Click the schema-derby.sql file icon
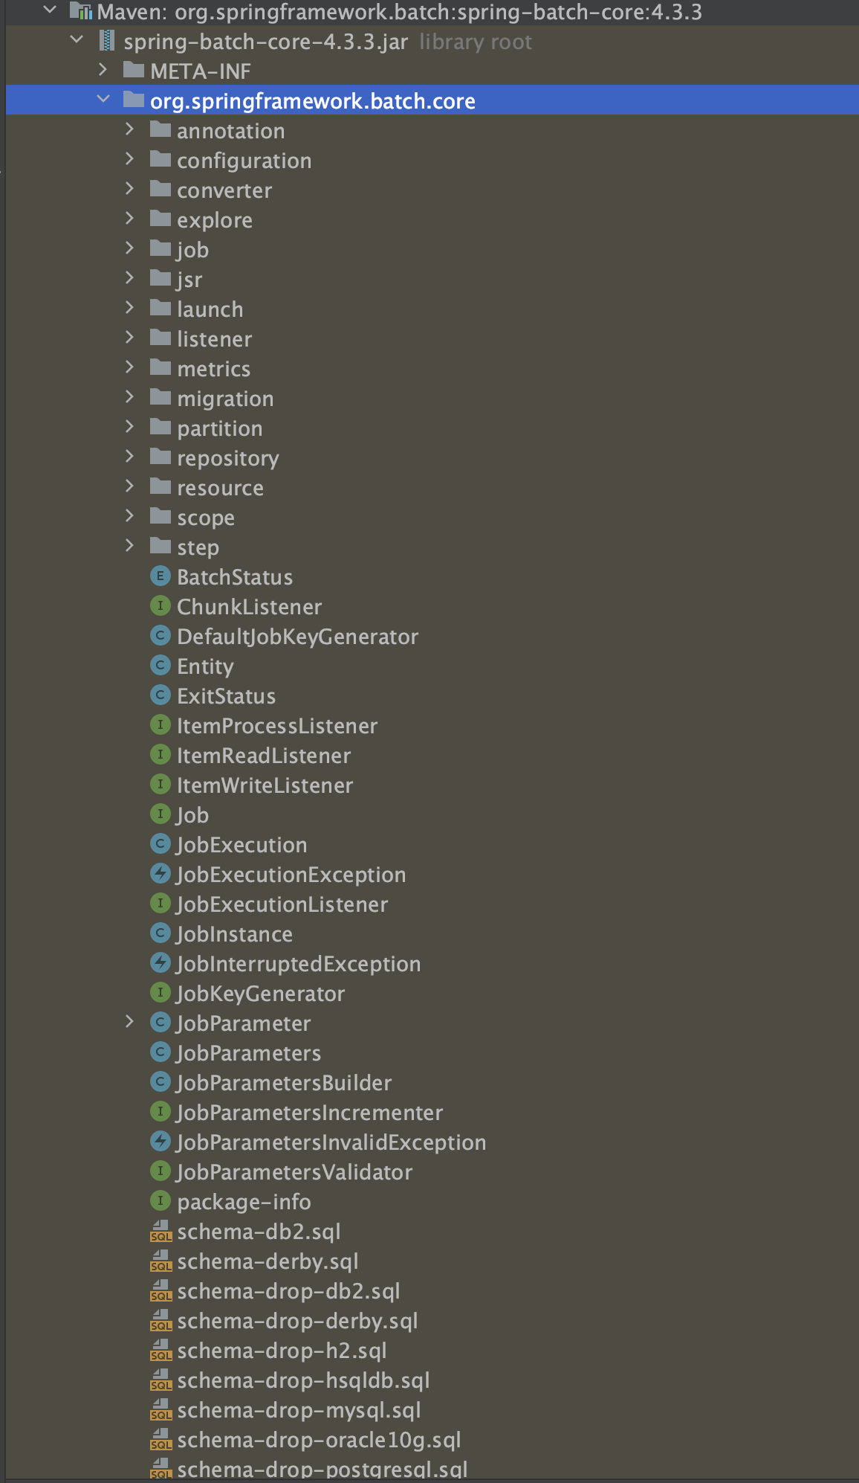This screenshot has width=859, height=1483. pos(161,1261)
